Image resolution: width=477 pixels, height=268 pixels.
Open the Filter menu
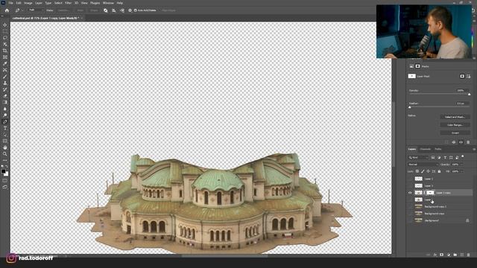tap(68, 3)
